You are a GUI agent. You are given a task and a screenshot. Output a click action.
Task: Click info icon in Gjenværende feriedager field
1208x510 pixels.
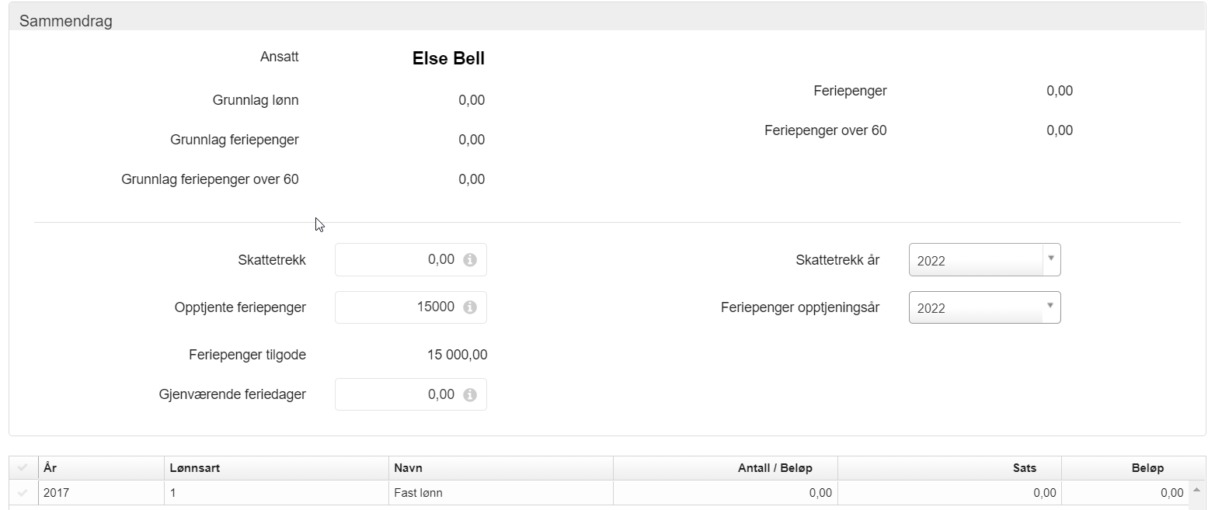pyautogui.click(x=469, y=395)
